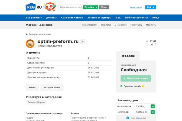Open the optimka.ru recommendation
The image size is (182, 121).
pos(123,112)
